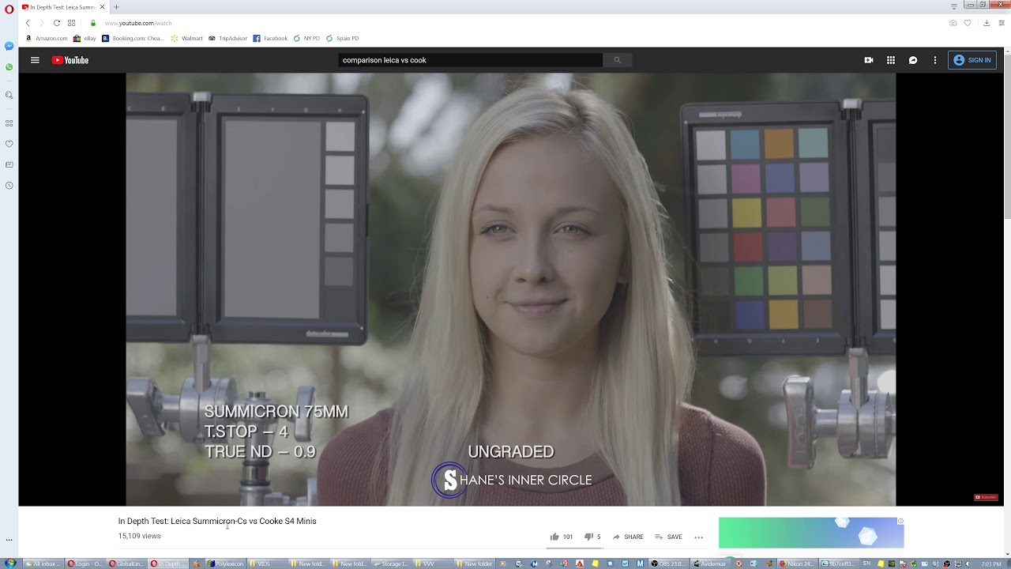Open a new tab with plus

[x=116, y=7]
